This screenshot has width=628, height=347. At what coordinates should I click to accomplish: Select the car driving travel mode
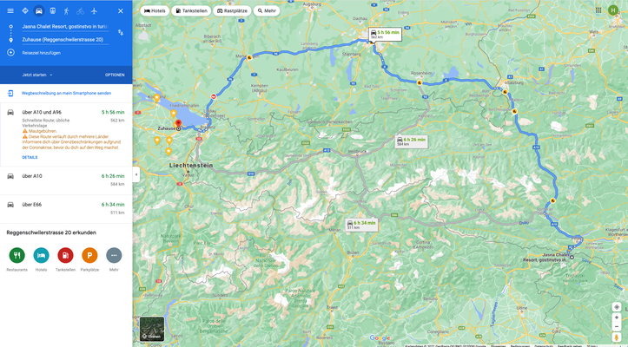39,10
